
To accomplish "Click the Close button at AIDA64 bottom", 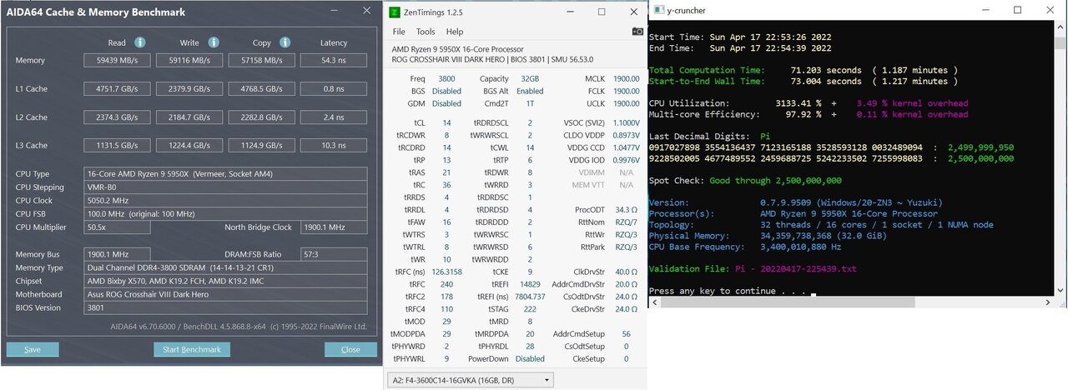I will click(350, 349).
